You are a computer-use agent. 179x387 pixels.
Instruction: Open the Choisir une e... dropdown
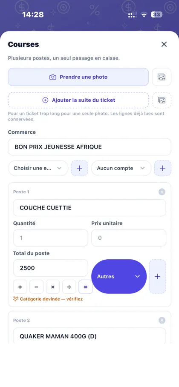click(x=38, y=168)
